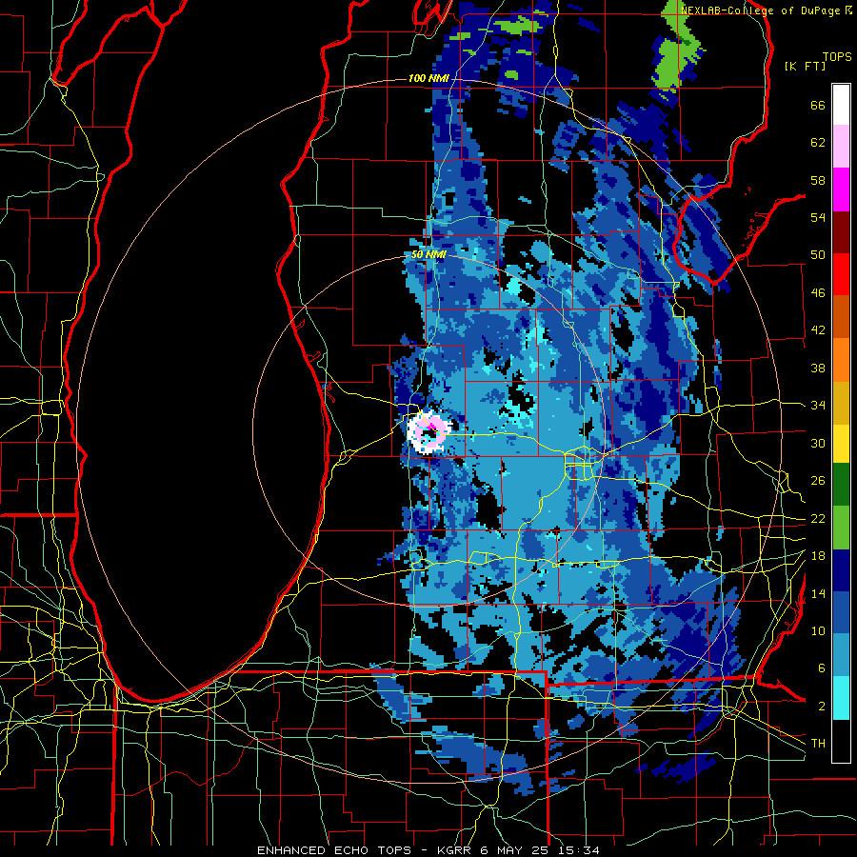Click the bright red 46-50 legend swatch
Screen dimensions: 857x857
pyautogui.click(x=841, y=275)
